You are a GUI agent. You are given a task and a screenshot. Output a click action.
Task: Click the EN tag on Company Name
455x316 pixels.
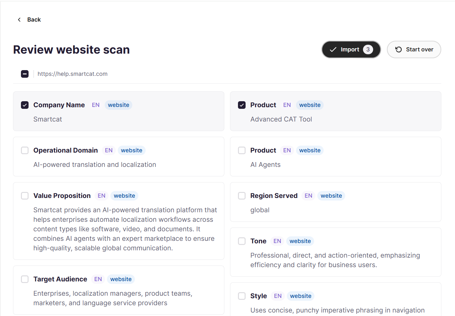pyautogui.click(x=96, y=105)
